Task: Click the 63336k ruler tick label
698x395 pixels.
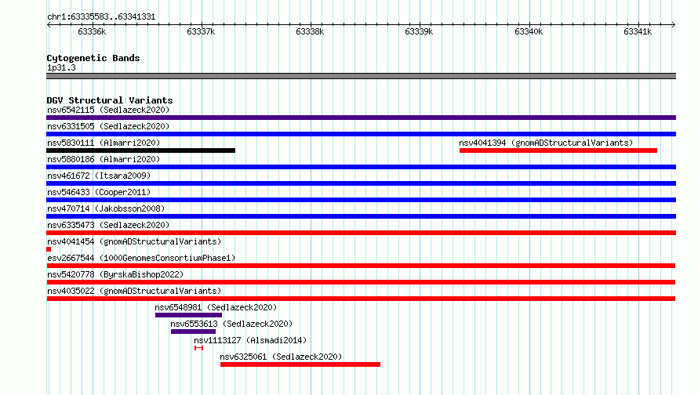Action: (x=92, y=31)
